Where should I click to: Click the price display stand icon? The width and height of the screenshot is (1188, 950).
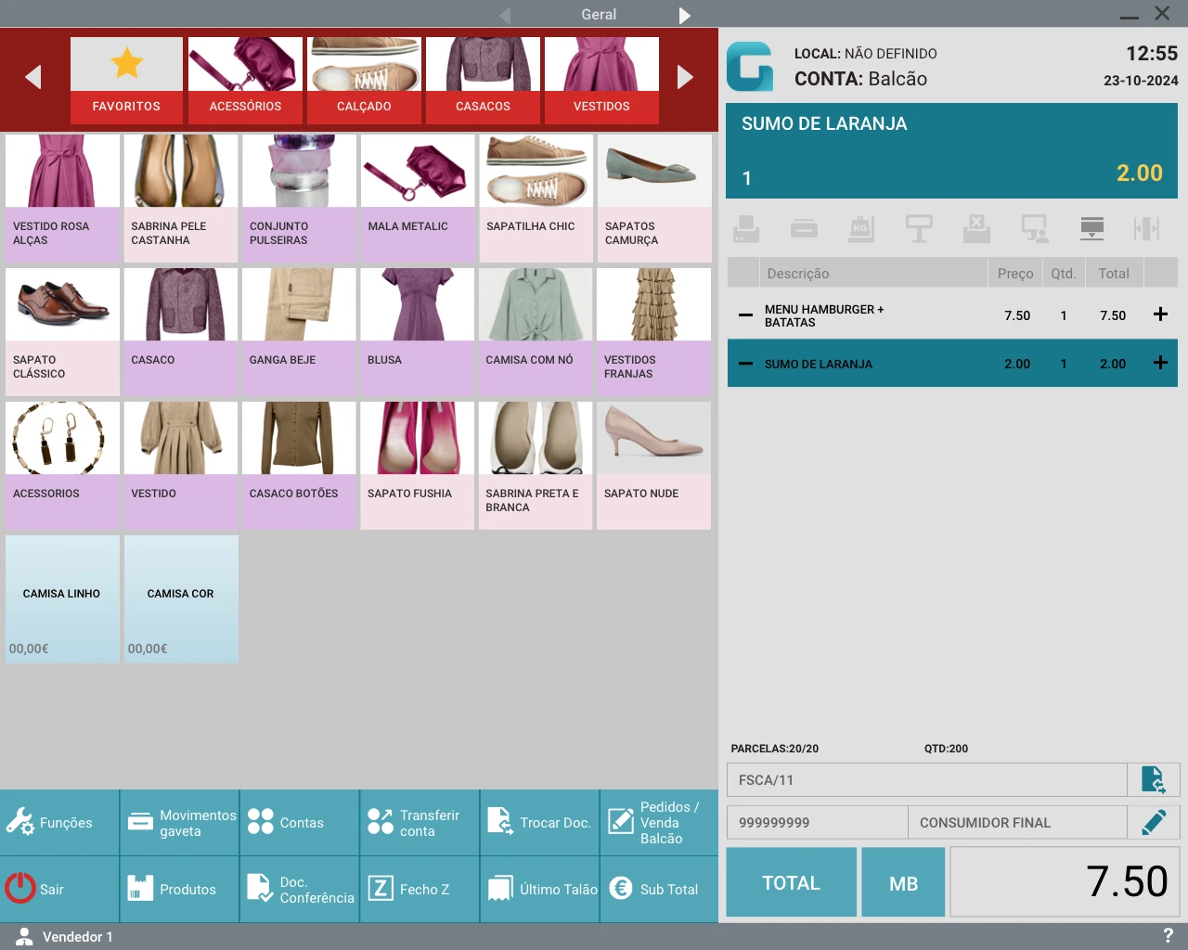919,228
